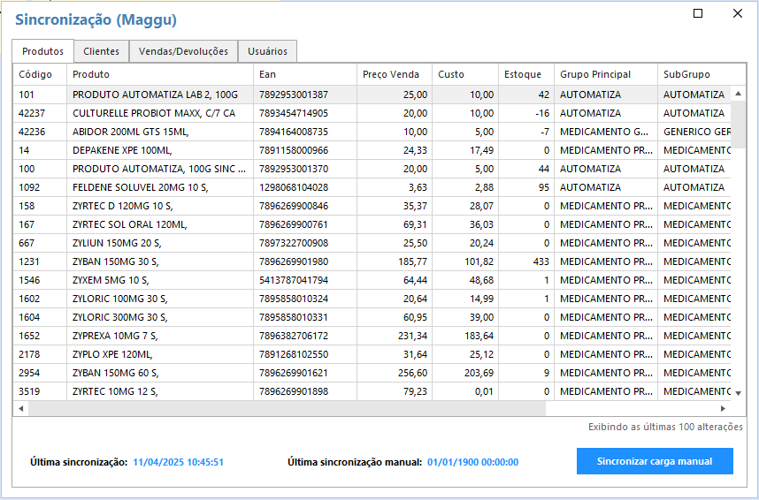
Task: Select the ZYPREXA 10MG 7 S row
Action: pos(159,336)
